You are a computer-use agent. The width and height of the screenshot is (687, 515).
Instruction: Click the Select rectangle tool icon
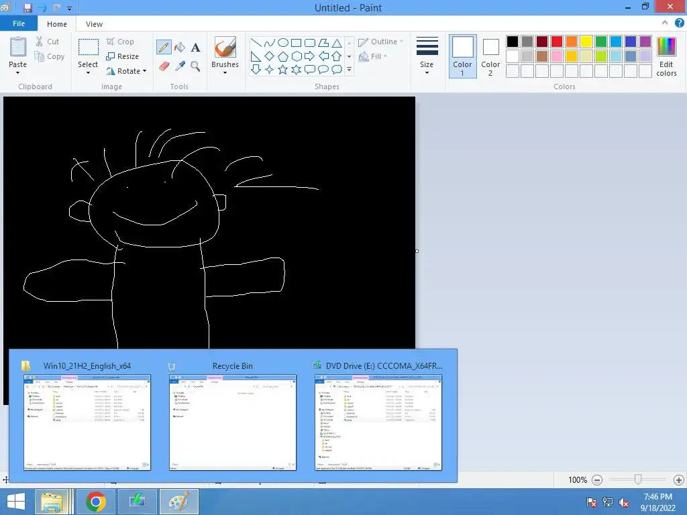click(88, 48)
